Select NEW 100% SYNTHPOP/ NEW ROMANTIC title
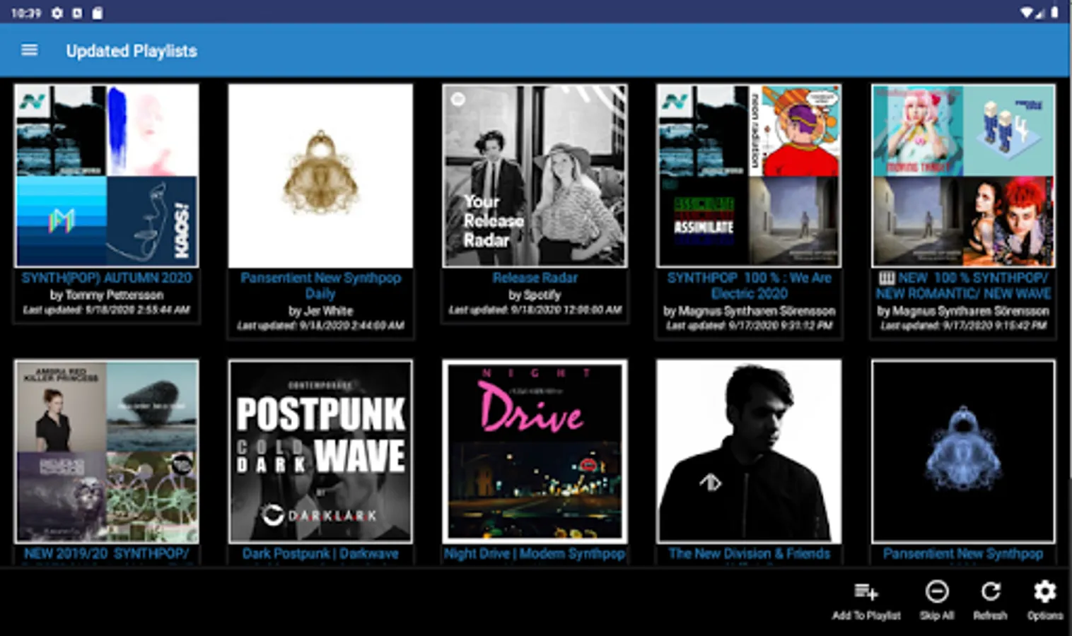The height and width of the screenshot is (636, 1072). click(963, 285)
